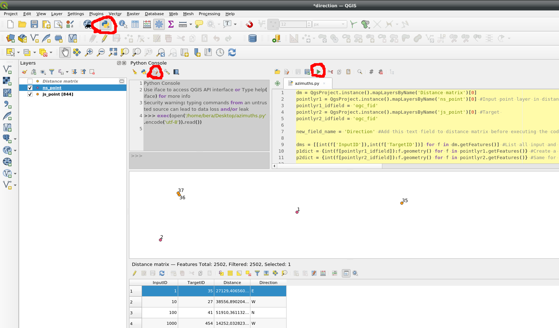The width and height of the screenshot is (559, 328).
Task: Click the New Project blank page icon
Action: (x=10, y=24)
